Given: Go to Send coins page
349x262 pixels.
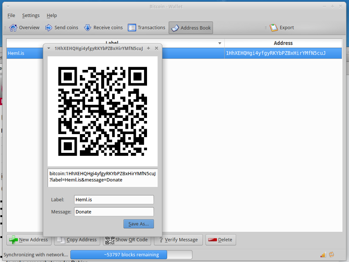Looking at the screenshot, I should pyautogui.click(x=62, y=28).
